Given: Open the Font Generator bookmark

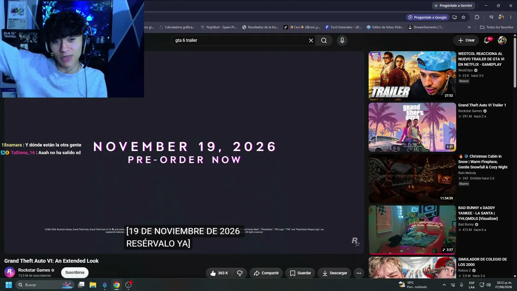Looking at the screenshot, I should tap(343, 27).
